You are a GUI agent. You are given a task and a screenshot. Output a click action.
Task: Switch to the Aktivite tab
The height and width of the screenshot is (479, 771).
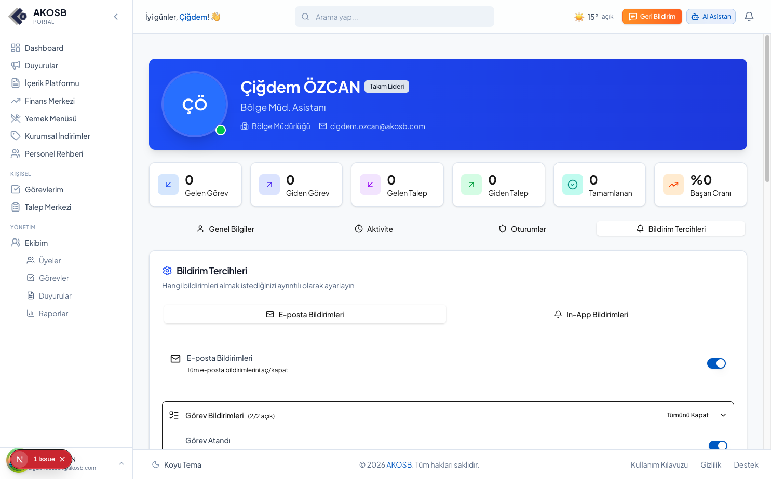tap(374, 229)
